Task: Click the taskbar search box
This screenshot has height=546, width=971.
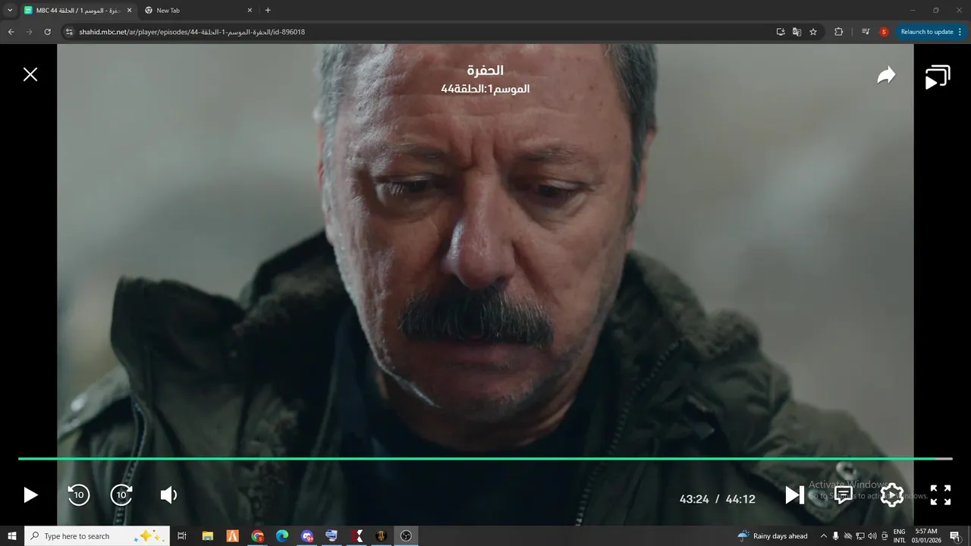Action: tap(97, 536)
